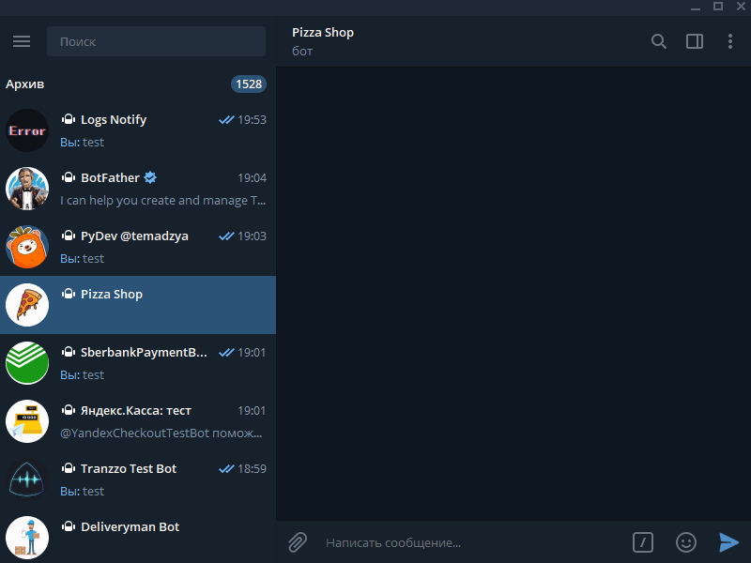The width and height of the screenshot is (751, 563).
Task: Click the 19:04 timestamp on BotFather
Action: point(252,178)
